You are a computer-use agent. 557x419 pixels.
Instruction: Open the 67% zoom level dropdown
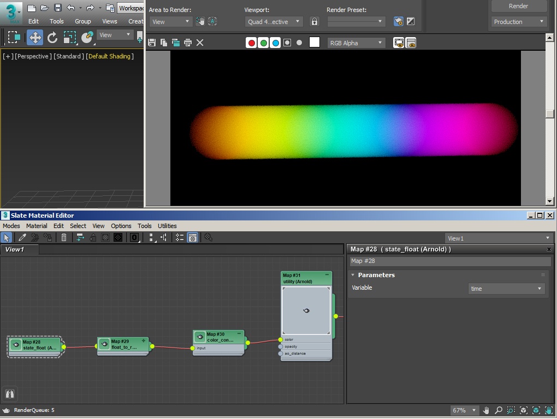(464, 410)
